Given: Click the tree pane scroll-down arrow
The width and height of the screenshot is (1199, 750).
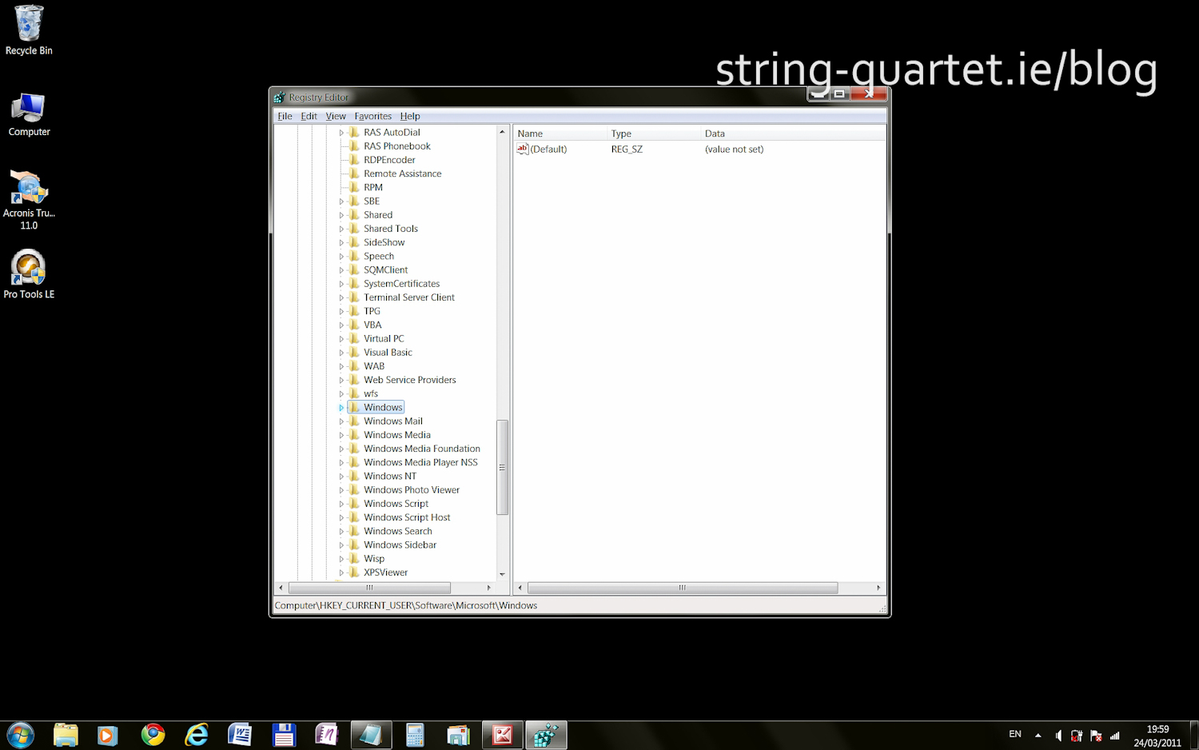Looking at the screenshot, I should tap(502, 574).
